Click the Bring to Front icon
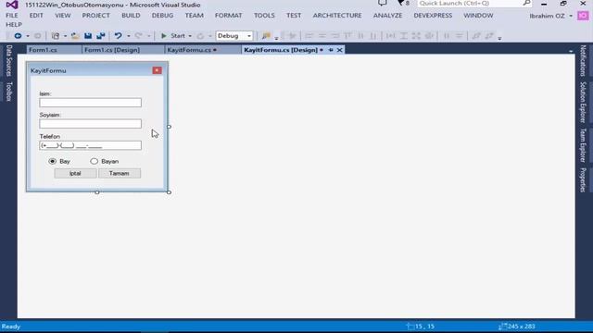593x333 pixels. click(476, 36)
